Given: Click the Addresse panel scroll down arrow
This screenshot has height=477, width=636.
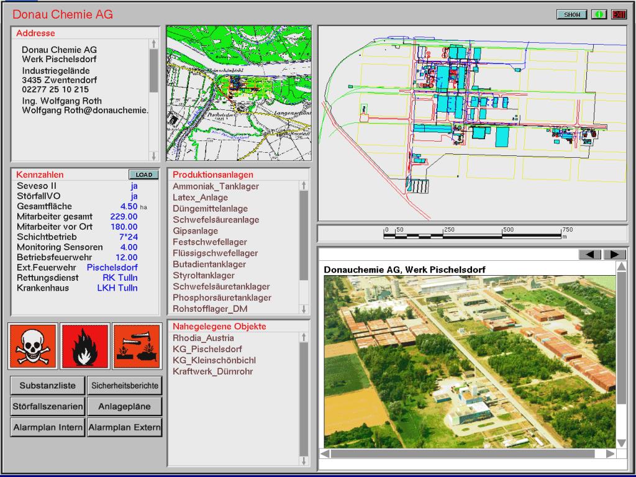Looking at the screenshot, I should click(x=154, y=156).
